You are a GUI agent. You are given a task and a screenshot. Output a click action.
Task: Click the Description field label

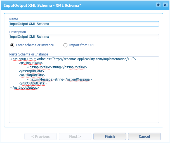(x=18, y=32)
